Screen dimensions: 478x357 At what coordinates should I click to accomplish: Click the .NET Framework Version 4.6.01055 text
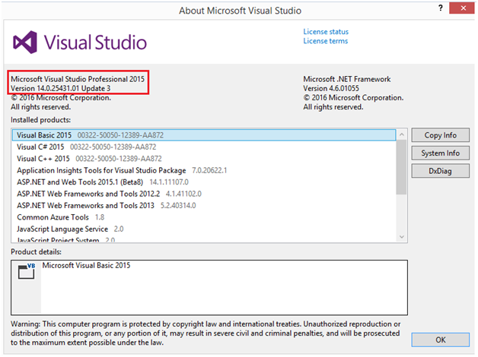pyautogui.click(x=331, y=88)
